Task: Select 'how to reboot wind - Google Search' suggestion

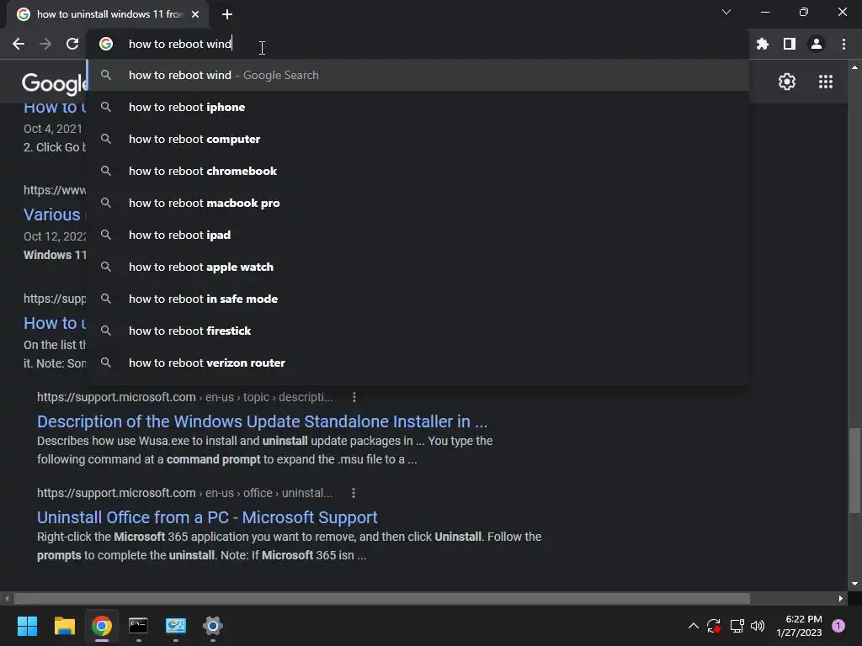Action: [x=418, y=75]
